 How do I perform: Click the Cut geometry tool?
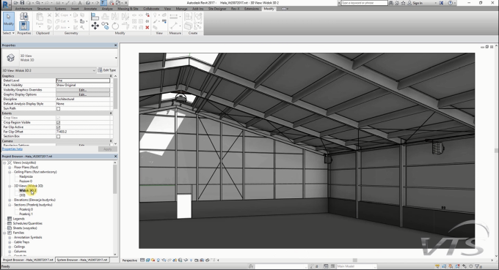pos(62,21)
